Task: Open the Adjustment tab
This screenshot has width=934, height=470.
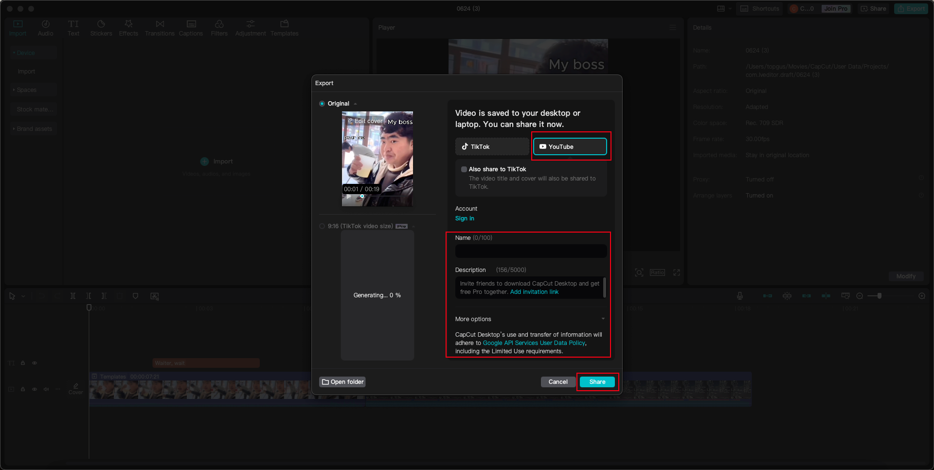Action: click(251, 28)
